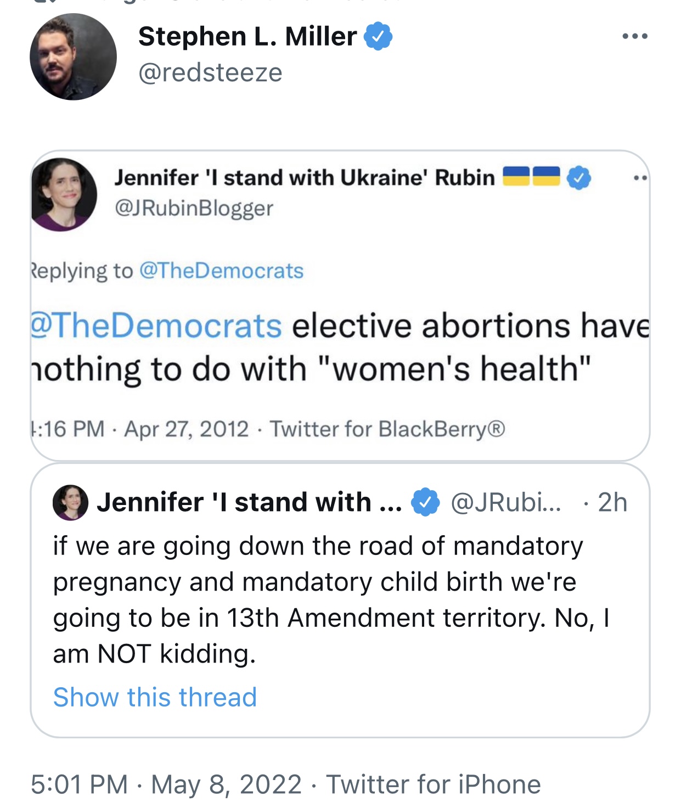Click the 2h timestamp on the quoted tweet

[x=612, y=502]
